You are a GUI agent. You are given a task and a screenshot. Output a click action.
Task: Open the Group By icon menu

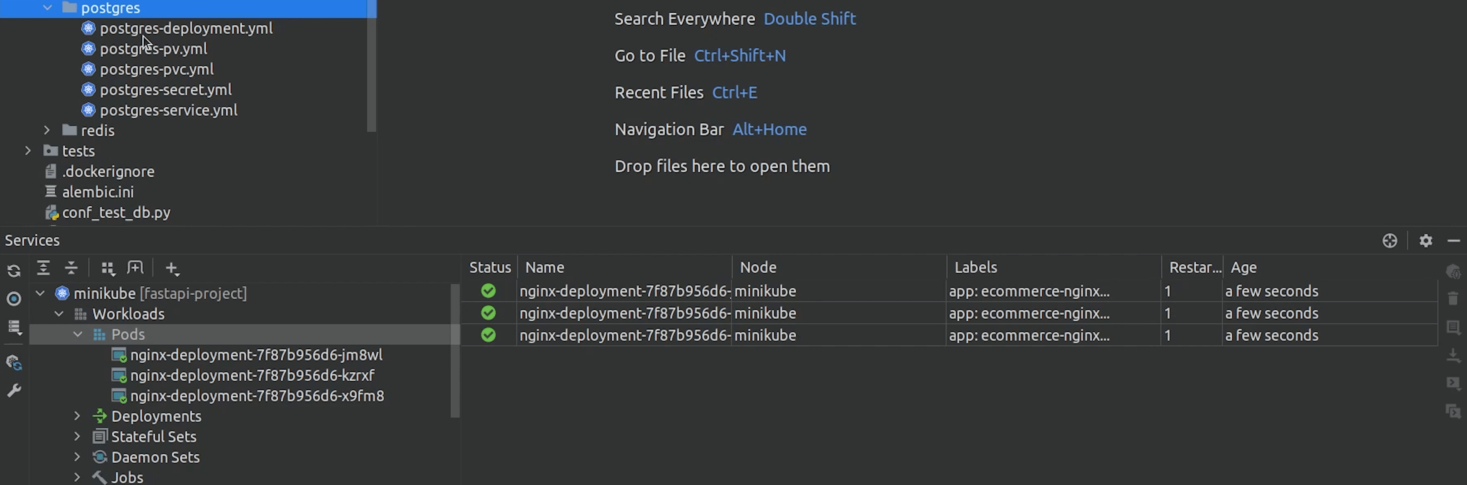[108, 268]
